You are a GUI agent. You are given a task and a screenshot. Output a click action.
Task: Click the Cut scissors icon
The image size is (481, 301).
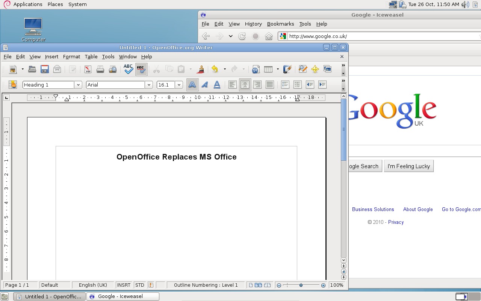(156, 69)
